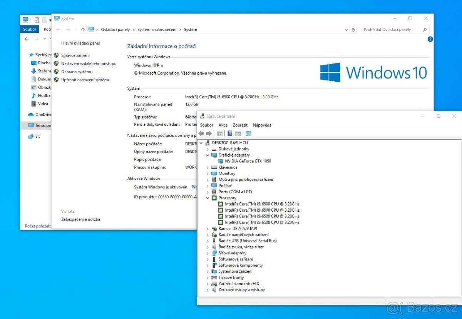
Task: Open the Nápověda menu in Device Manager
Action: pos(262,125)
